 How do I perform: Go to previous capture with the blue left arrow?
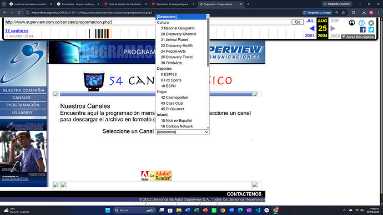click(312, 28)
